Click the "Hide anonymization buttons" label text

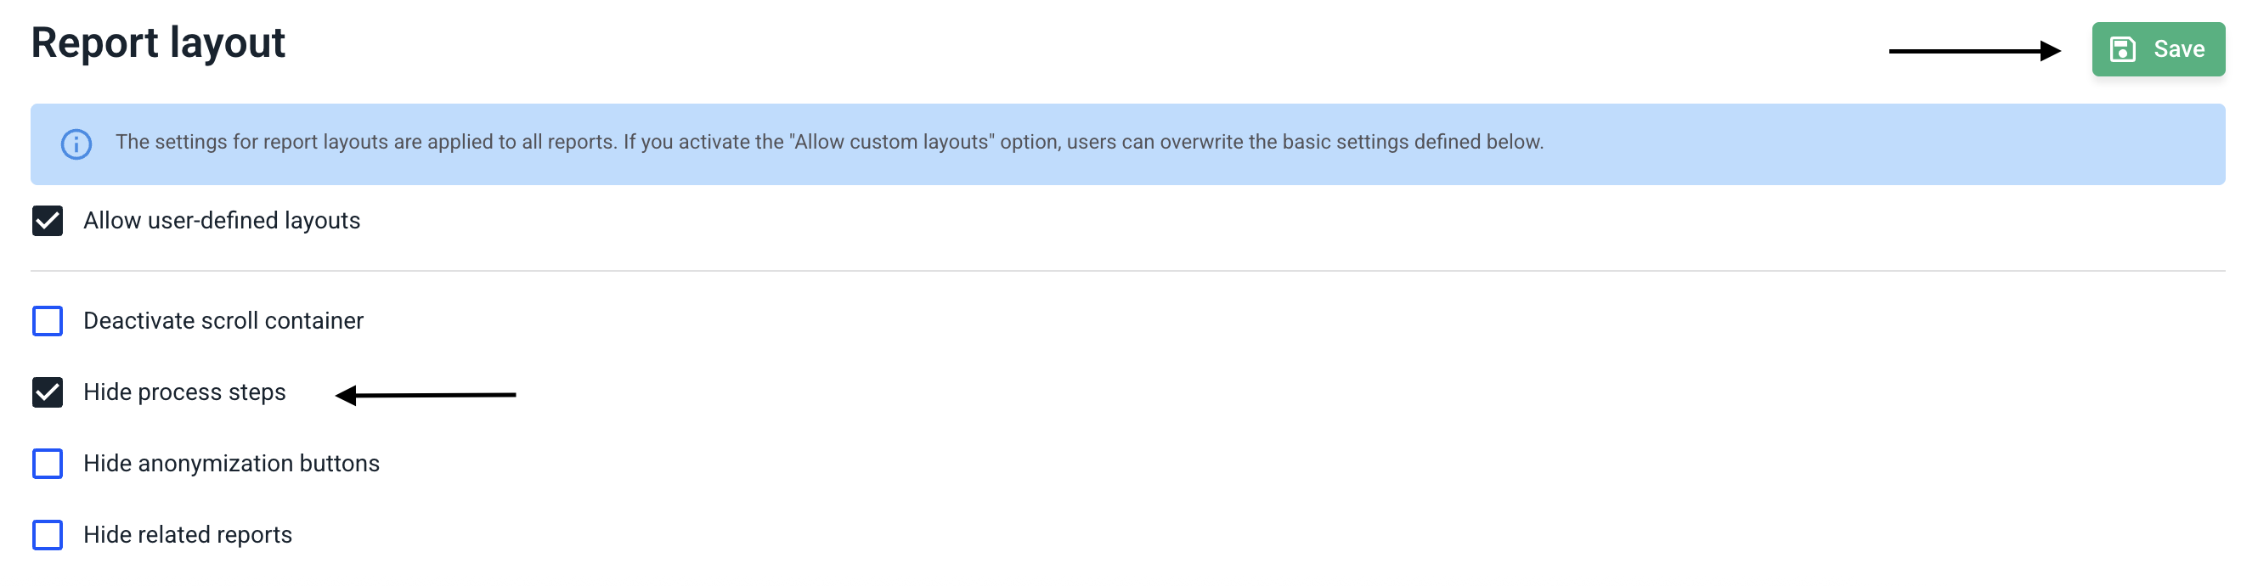pos(231,464)
